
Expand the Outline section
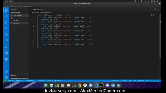[x=19, y=76]
